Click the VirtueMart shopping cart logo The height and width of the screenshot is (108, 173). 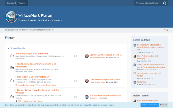tap(12, 17)
